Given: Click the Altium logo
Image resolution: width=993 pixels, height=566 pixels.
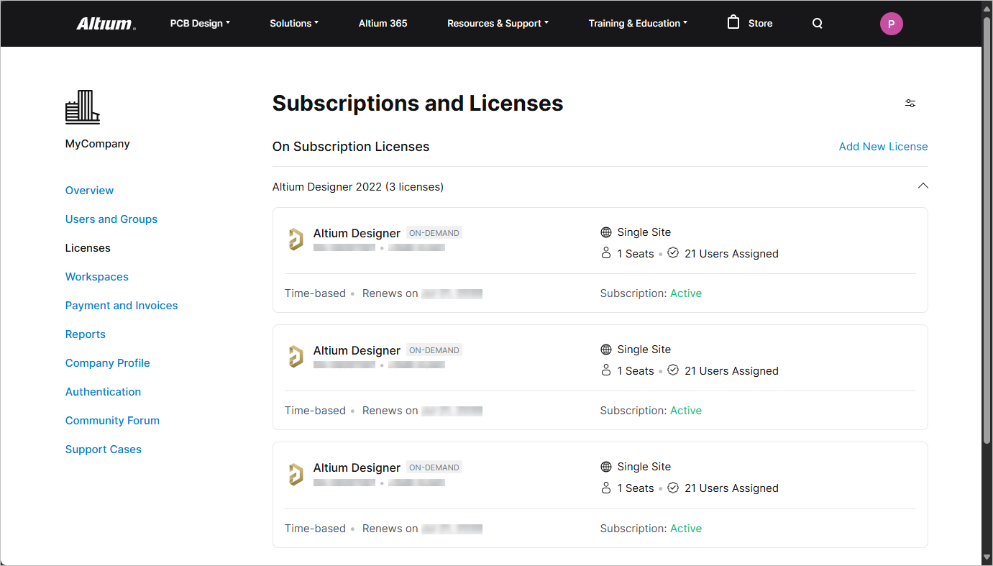Looking at the screenshot, I should coord(105,22).
